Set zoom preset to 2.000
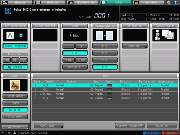 [x=81, y=60]
